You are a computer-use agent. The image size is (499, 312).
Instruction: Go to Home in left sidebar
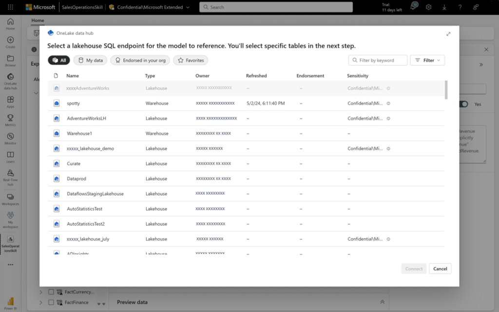10,24
